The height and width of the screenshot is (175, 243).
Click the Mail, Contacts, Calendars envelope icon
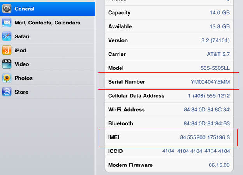click(7, 23)
